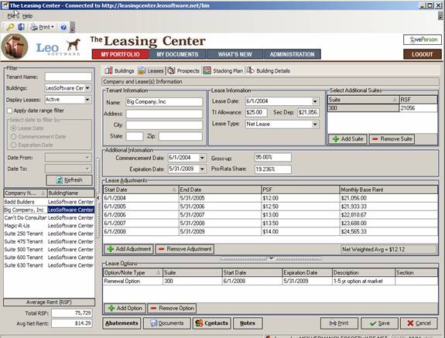The image size is (445, 338).
Task: Click the Remove Option button
Action: (172, 309)
